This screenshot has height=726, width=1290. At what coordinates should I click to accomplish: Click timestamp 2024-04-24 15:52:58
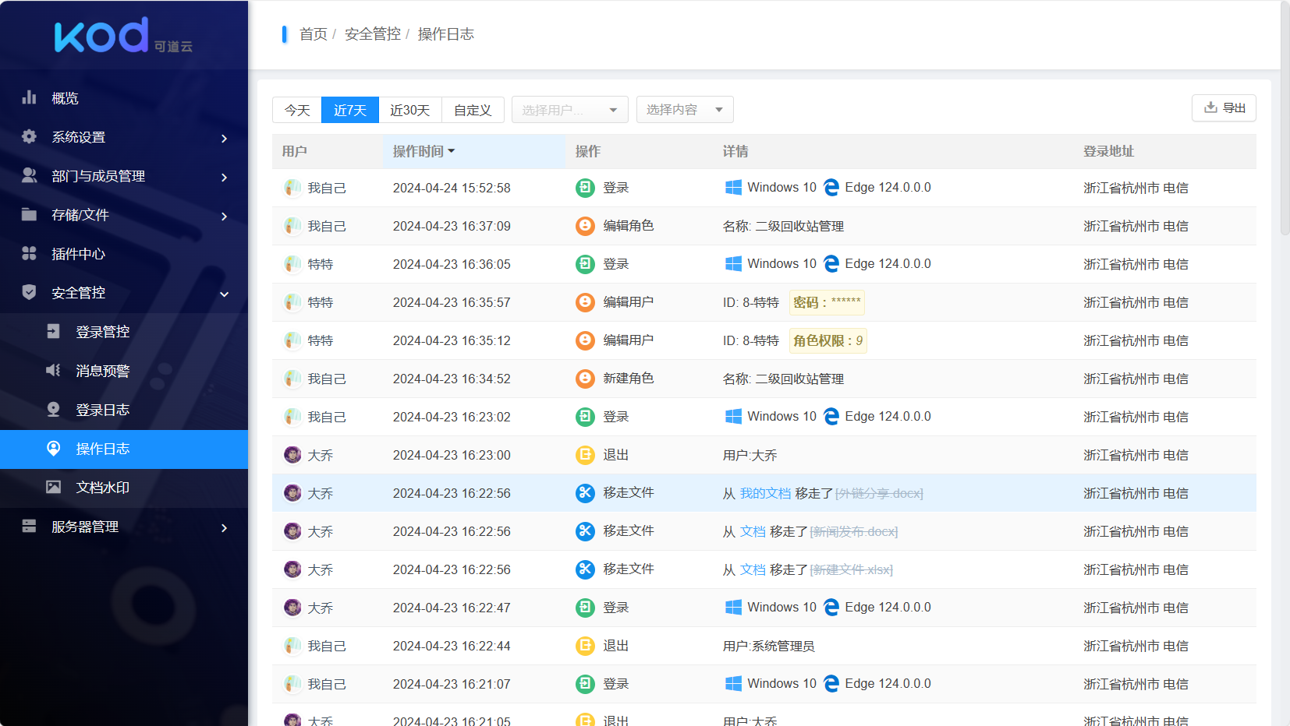(452, 188)
